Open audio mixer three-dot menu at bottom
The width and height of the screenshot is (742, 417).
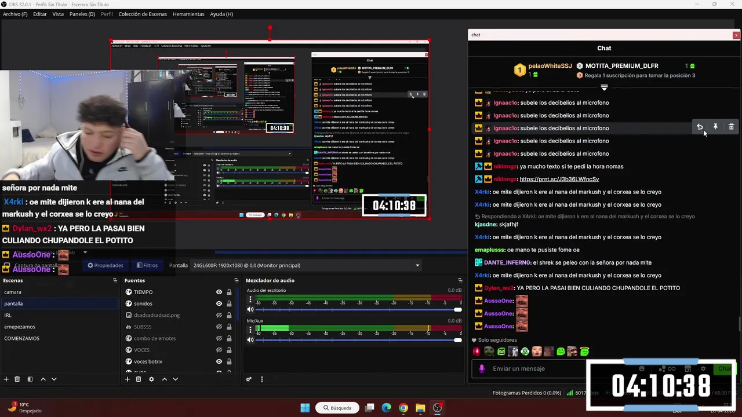click(261, 379)
